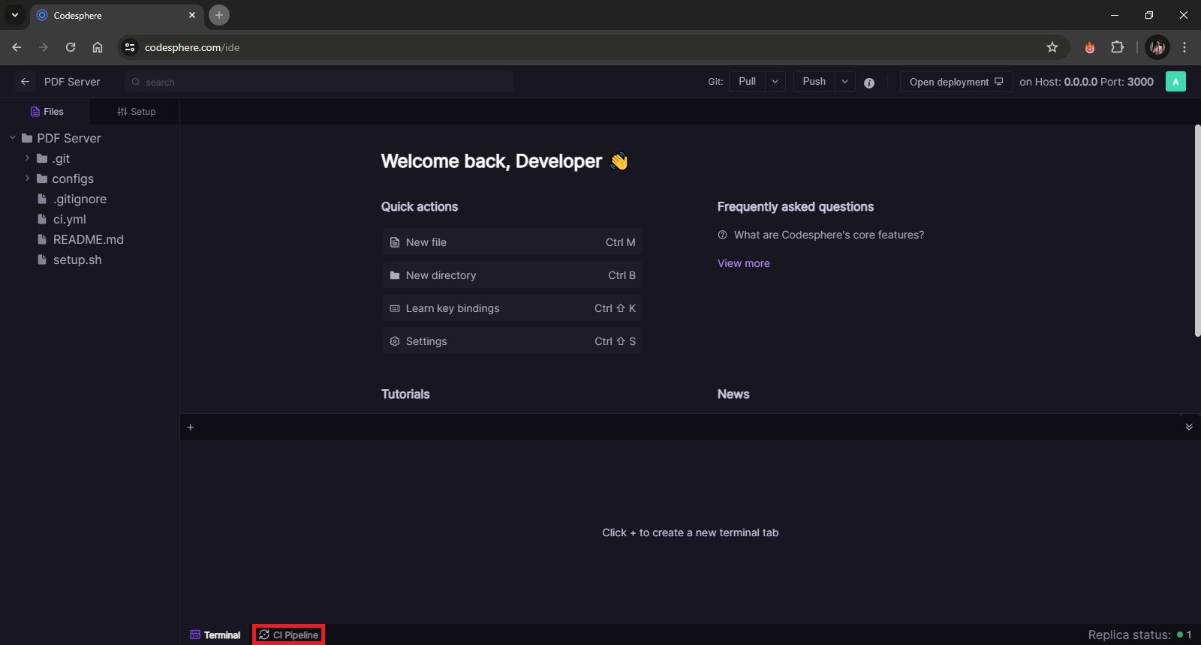1201x645 pixels.
Task: Open the README.md file
Action: (88, 239)
